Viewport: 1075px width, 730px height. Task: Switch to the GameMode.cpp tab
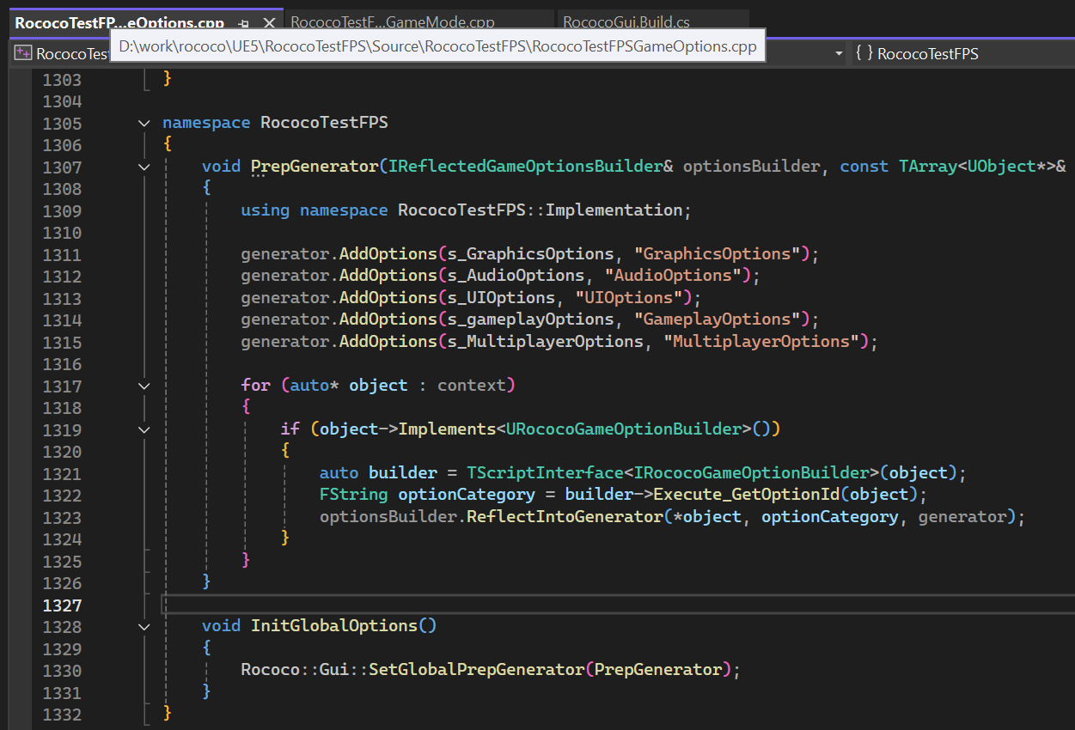393,23
